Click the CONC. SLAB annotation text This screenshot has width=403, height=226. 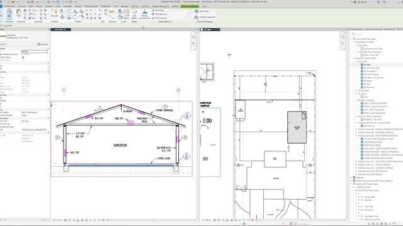[164, 158]
